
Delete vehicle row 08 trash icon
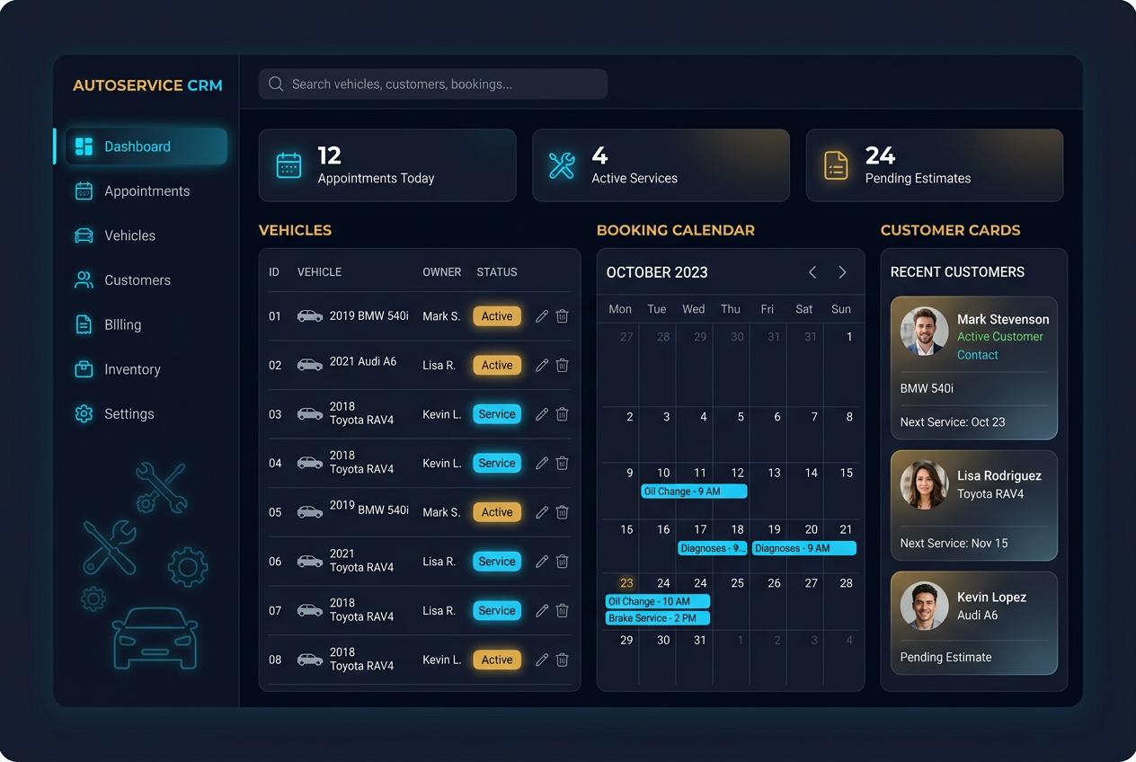click(x=562, y=660)
